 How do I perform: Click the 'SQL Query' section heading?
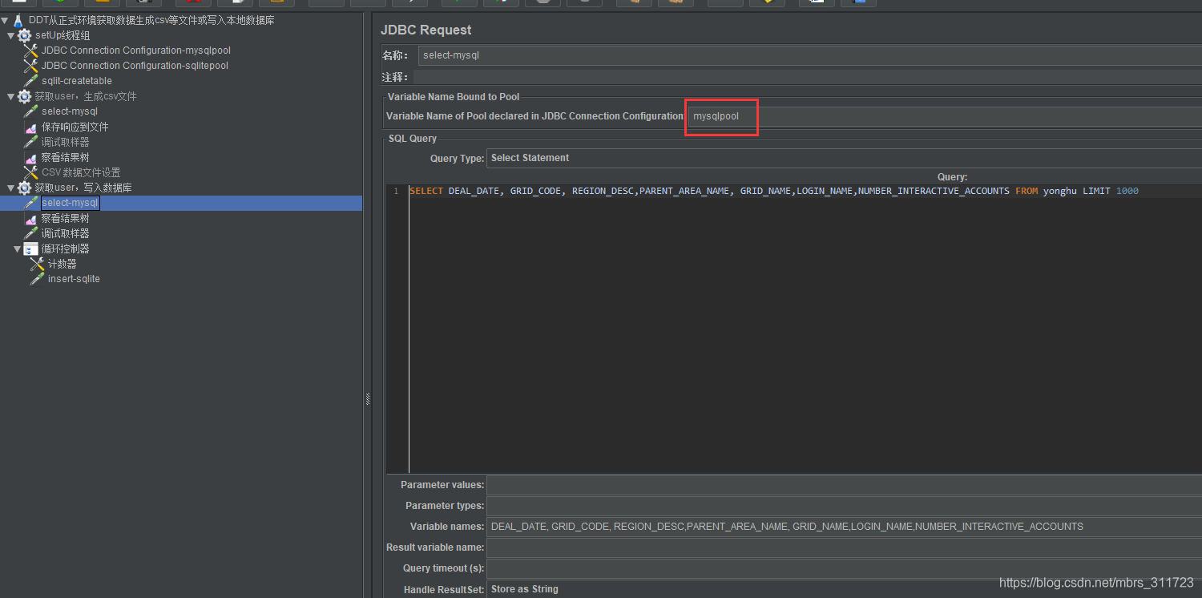(413, 139)
